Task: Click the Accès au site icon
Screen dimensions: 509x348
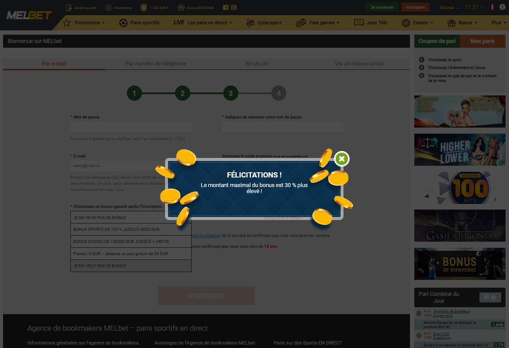Action: pos(69,7)
